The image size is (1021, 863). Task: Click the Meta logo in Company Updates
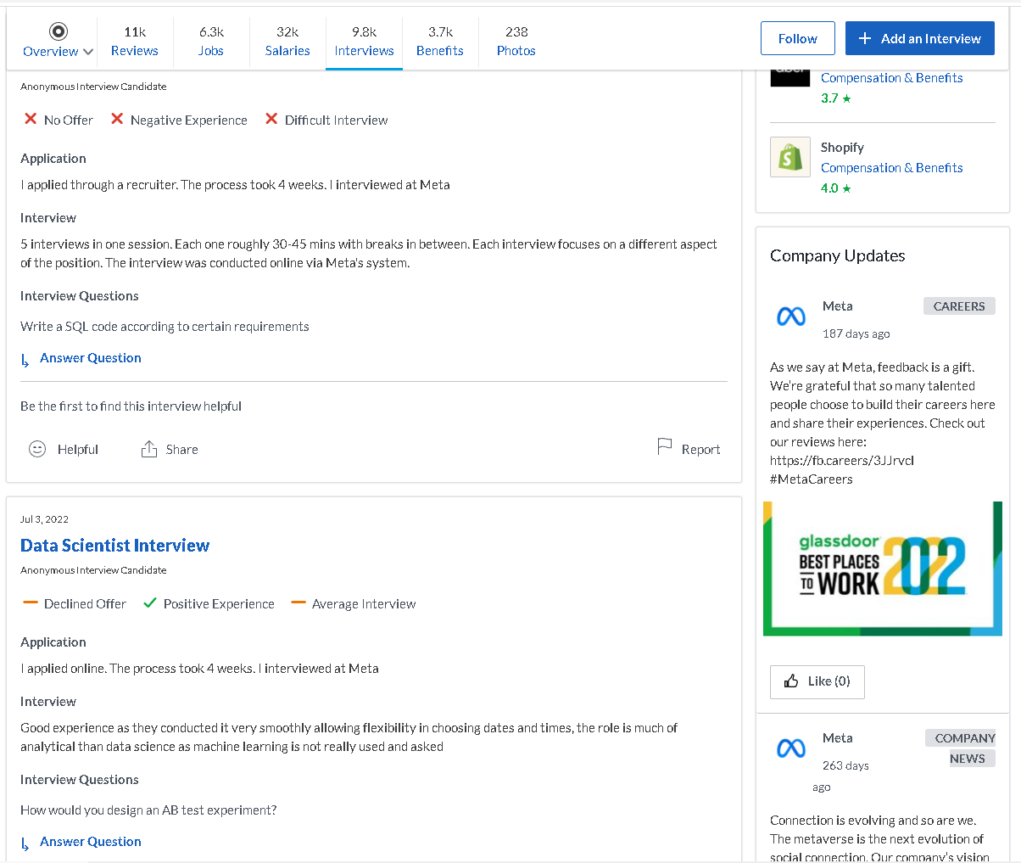pos(790,316)
